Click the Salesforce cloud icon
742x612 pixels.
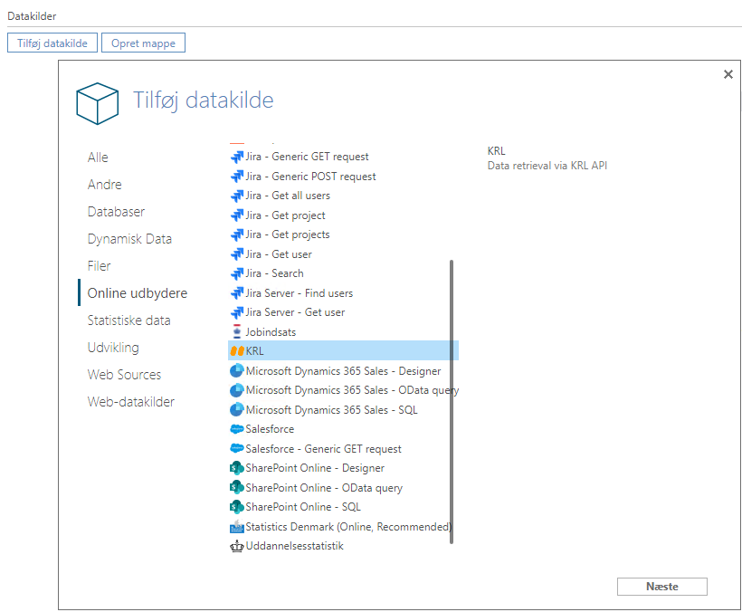point(236,429)
